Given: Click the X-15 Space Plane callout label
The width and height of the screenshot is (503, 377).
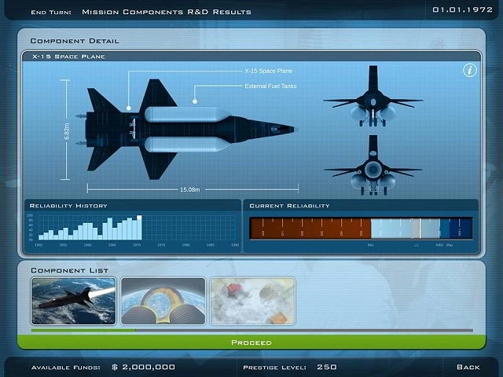Looking at the screenshot, I should pos(269,71).
